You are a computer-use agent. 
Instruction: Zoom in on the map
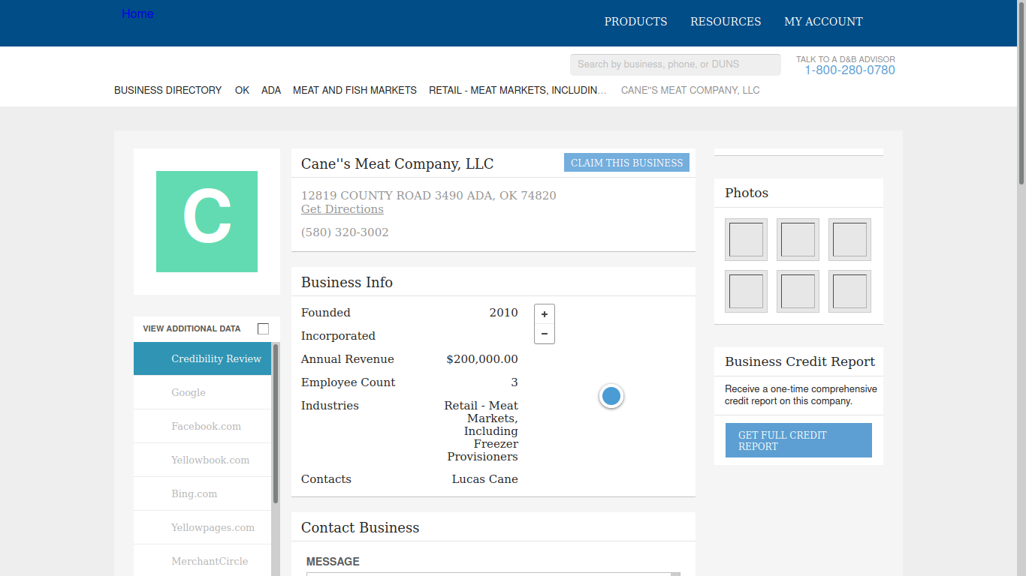[545, 314]
